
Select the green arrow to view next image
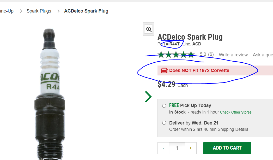tap(148, 97)
